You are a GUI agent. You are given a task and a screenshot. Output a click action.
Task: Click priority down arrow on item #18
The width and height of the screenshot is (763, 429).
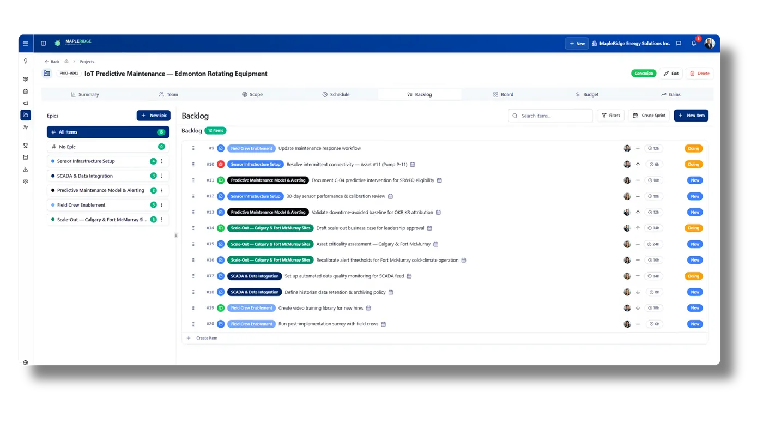pos(638,292)
